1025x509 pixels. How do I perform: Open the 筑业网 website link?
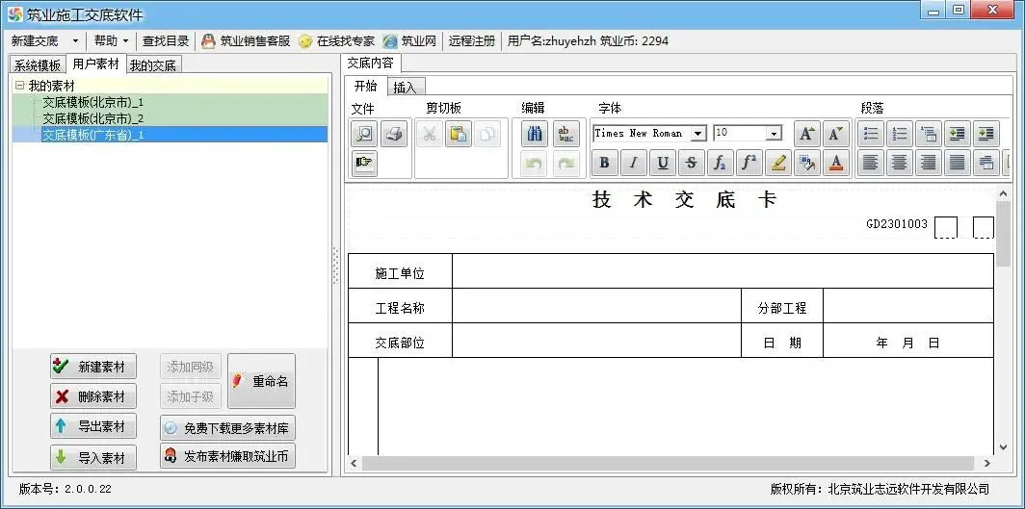(x=409, y=41)
